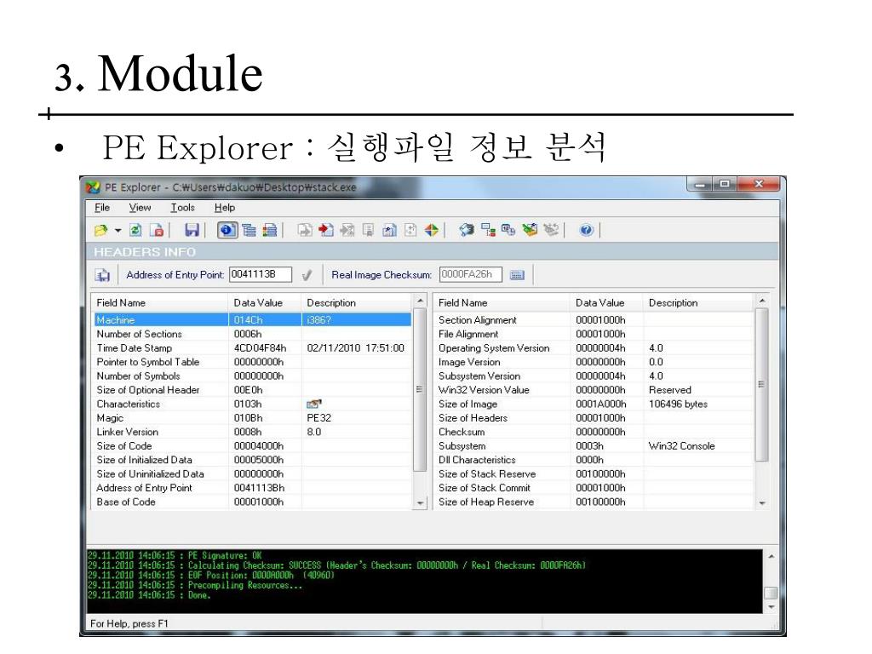Sort left table by Field Name header
The image size is (872, 654).
coord(160,302)
